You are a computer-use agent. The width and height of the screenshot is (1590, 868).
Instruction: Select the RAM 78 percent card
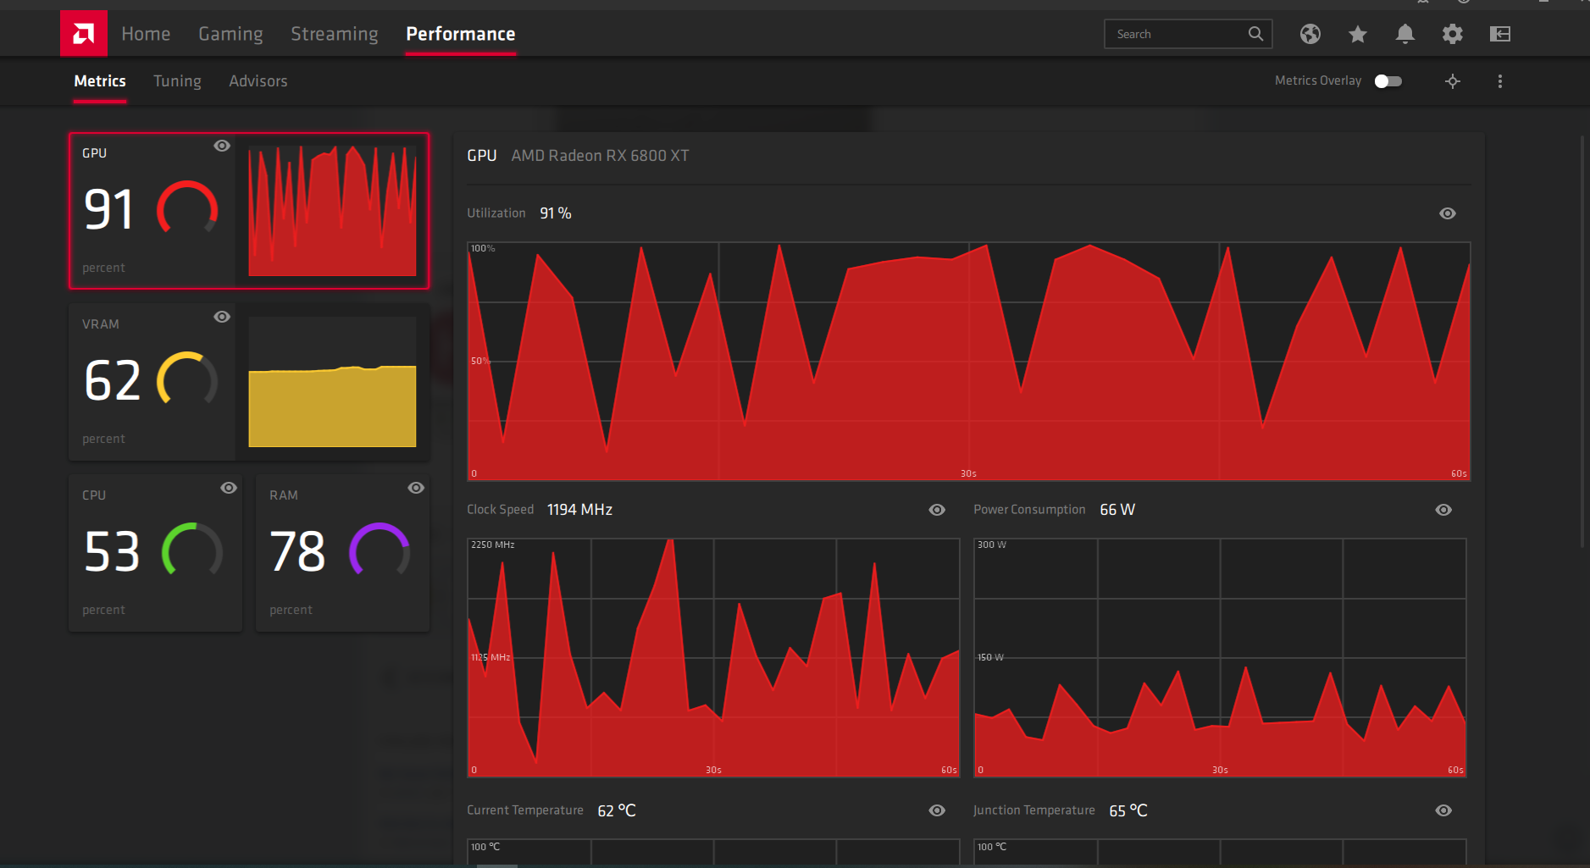point(343,553)
